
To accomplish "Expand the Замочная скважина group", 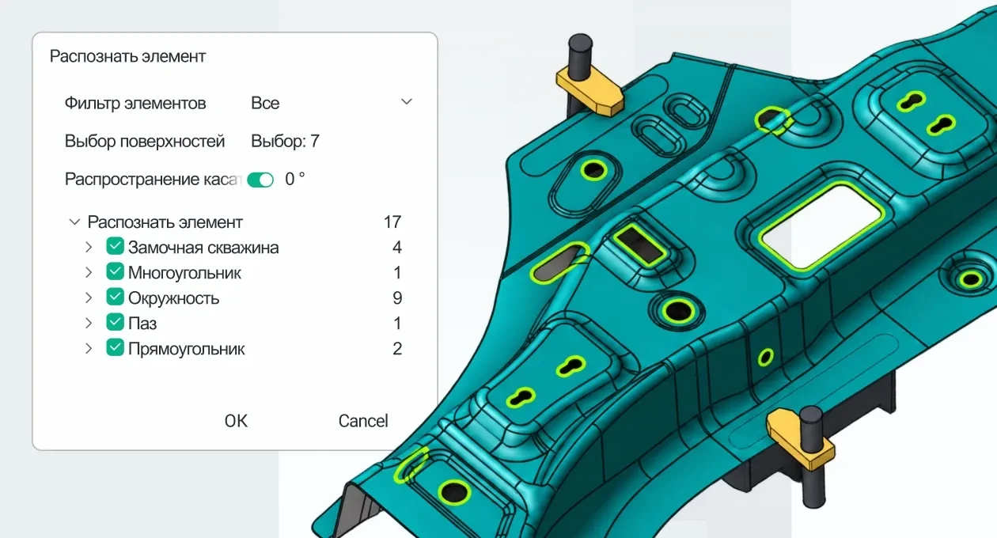I will (89, 248).
